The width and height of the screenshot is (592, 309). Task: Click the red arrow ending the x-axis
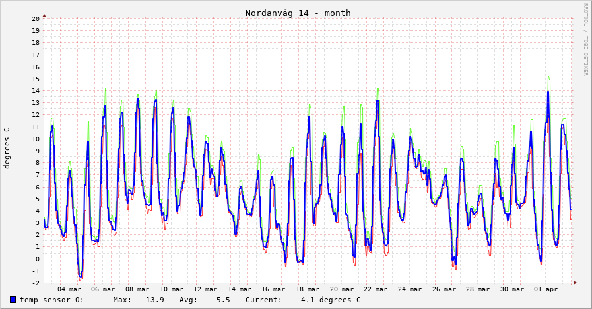[x=575, y=283]
